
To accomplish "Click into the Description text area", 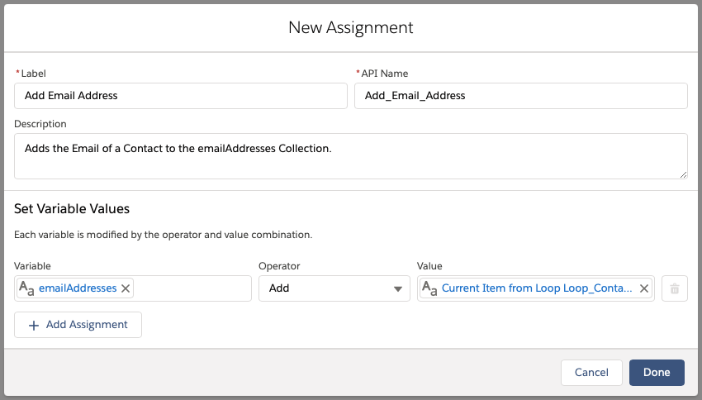I will 350,156.
